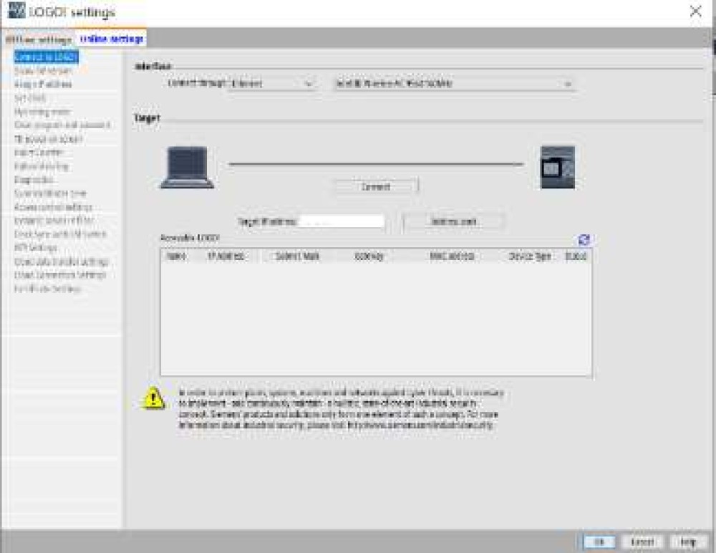The height and width of the screenshot is (553, 716).
Task: Select Connect to LOGO! in the sidebar
Action: (x=46, y=57)
